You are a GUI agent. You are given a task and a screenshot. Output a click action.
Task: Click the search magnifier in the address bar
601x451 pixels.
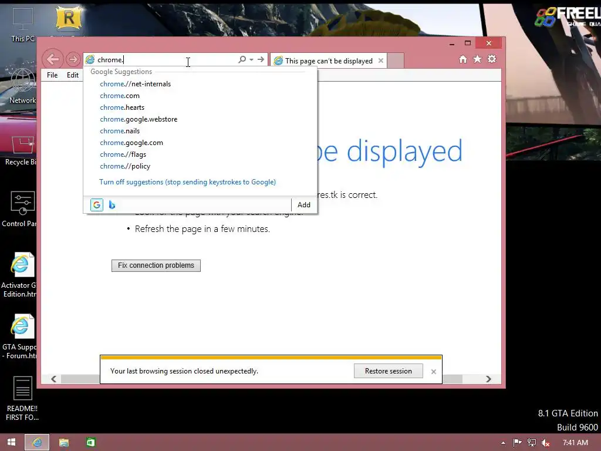tap(242, 59)
